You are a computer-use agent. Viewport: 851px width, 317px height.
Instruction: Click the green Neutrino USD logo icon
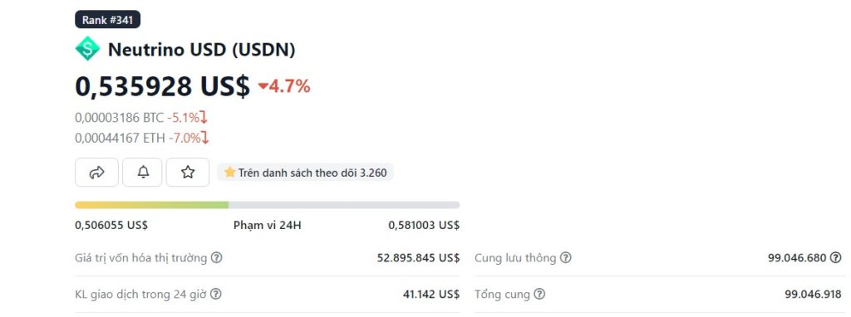[87, 49]
